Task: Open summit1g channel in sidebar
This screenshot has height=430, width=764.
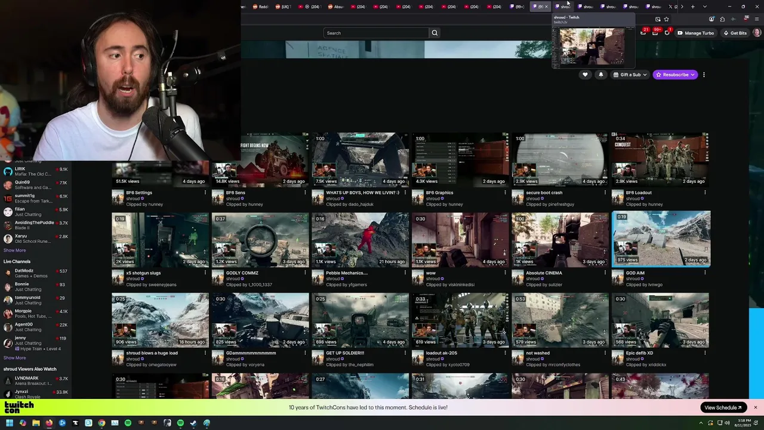Action: coord(35,198)
